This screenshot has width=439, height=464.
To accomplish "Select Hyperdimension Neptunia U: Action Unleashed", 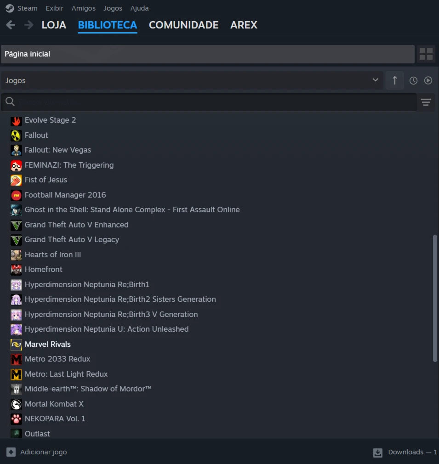I will pyautogui.click(x=107, y=329).
